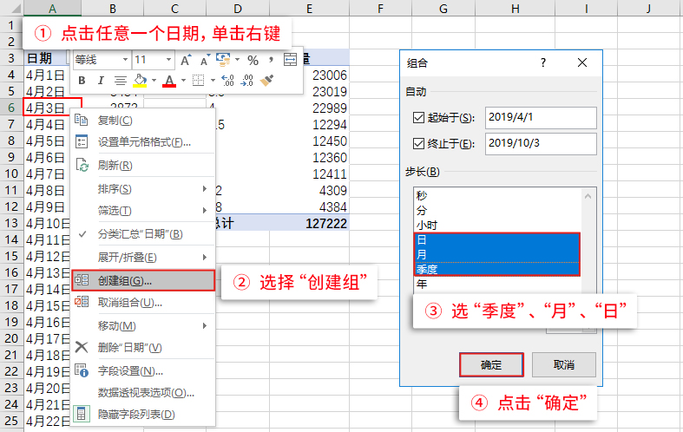The height and width of the screenshot is (432, 683).
Task: Cancel the grouping dialog with 取消
Action: pyautogui.click(x=563, y=365)
